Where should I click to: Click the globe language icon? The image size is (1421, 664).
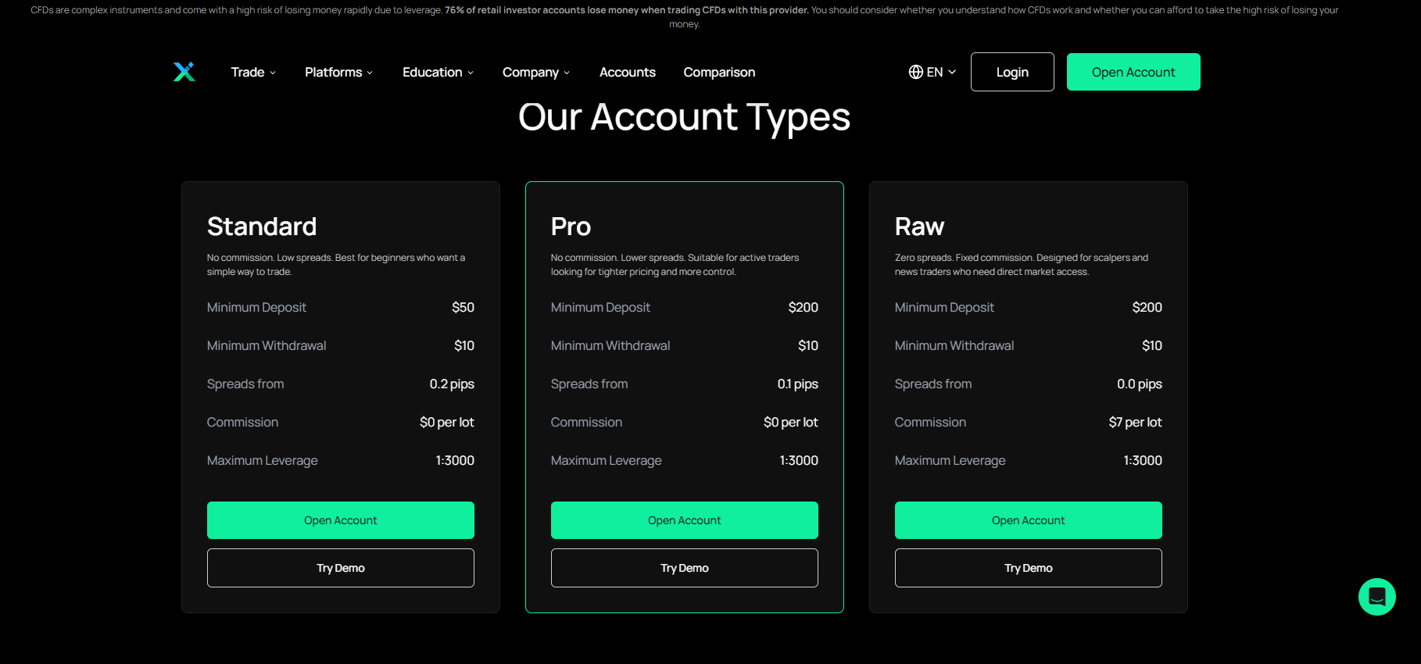coord(915,71)
